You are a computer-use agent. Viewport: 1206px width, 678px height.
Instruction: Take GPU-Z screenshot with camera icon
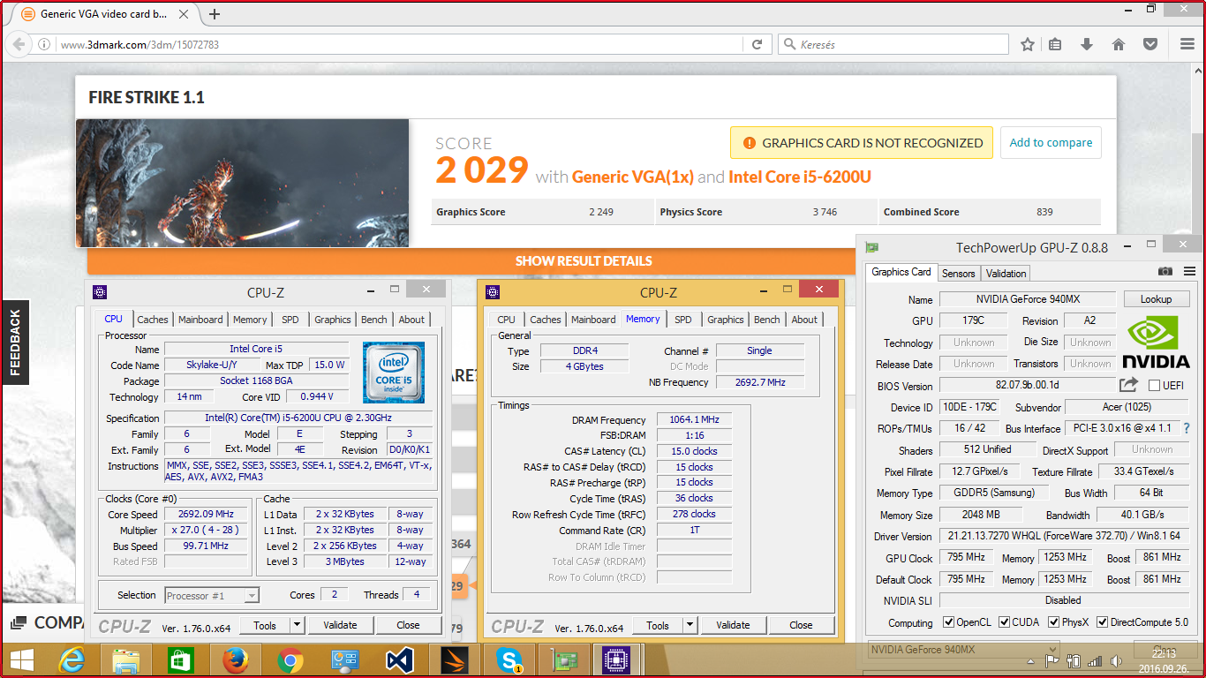click(1165, 272)
